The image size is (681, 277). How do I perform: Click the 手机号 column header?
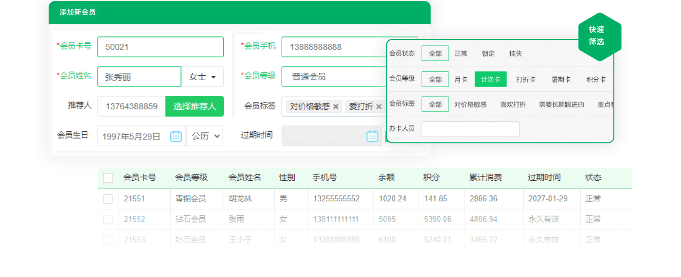[324, 178]
